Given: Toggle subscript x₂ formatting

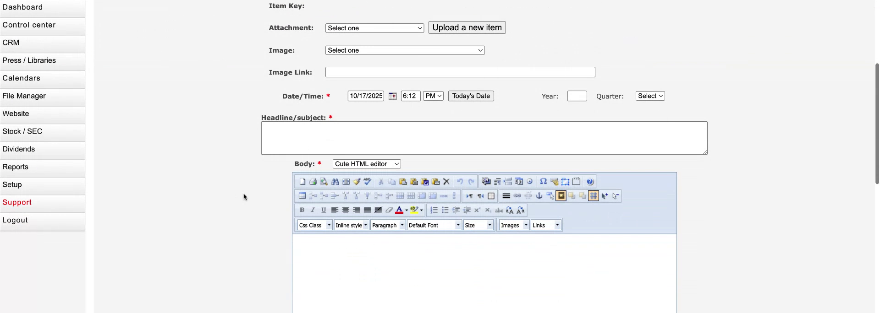Looking at the screenshot, I should click(488, 210).
